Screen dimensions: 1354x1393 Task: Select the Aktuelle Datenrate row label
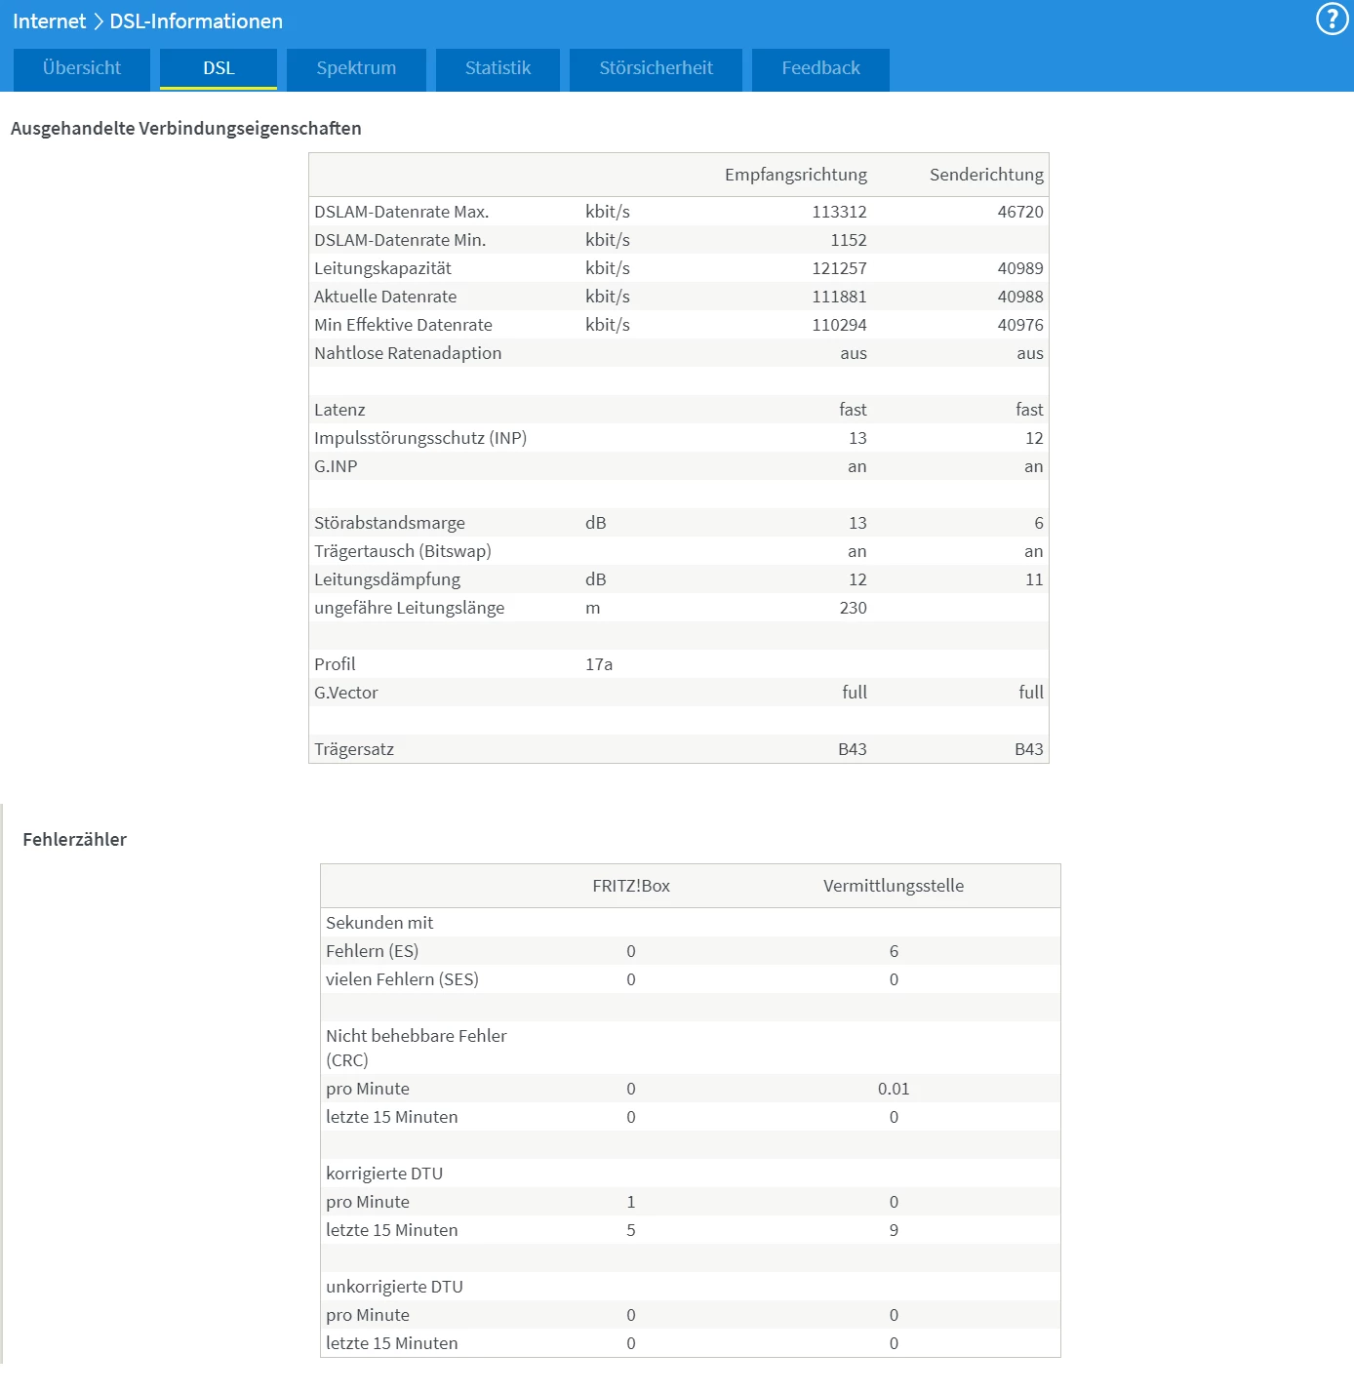tap(385, 297)
